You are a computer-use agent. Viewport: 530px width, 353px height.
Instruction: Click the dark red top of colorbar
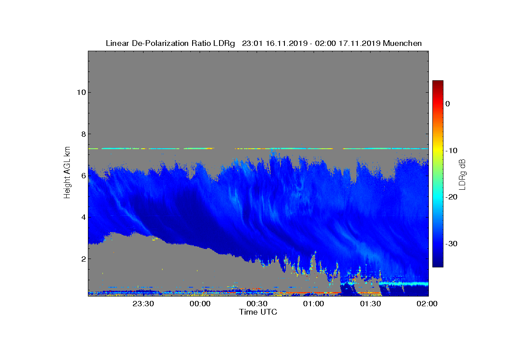438,84
